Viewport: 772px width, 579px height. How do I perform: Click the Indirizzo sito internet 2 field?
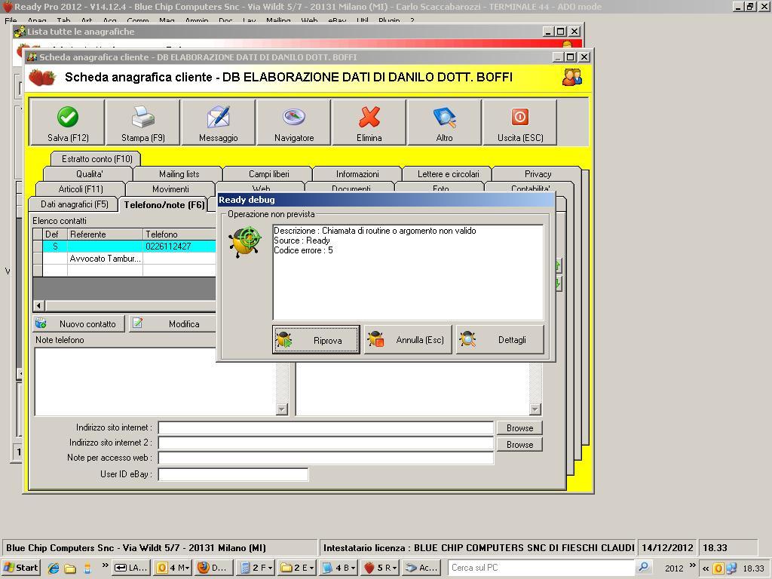click(x=326, y=443)
